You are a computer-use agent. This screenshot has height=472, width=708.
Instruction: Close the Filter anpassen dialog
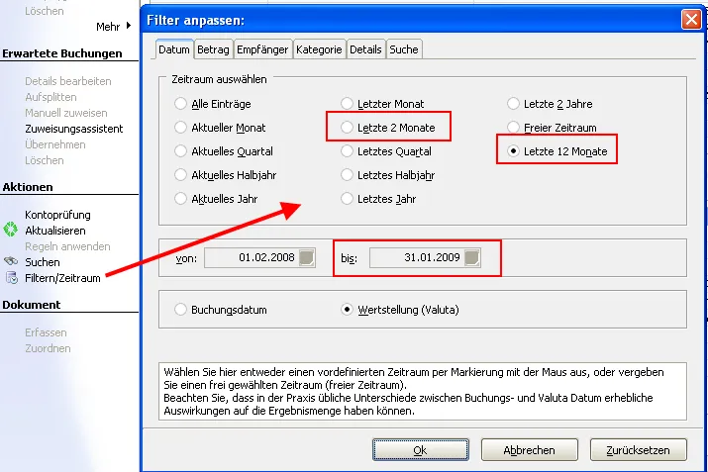(x=690, y=20)
